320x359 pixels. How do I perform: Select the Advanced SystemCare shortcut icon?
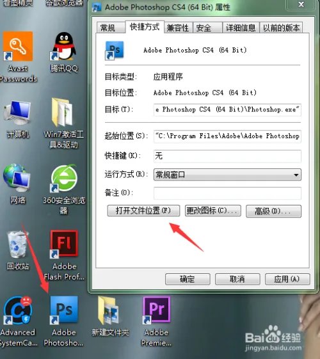(18, 310)
